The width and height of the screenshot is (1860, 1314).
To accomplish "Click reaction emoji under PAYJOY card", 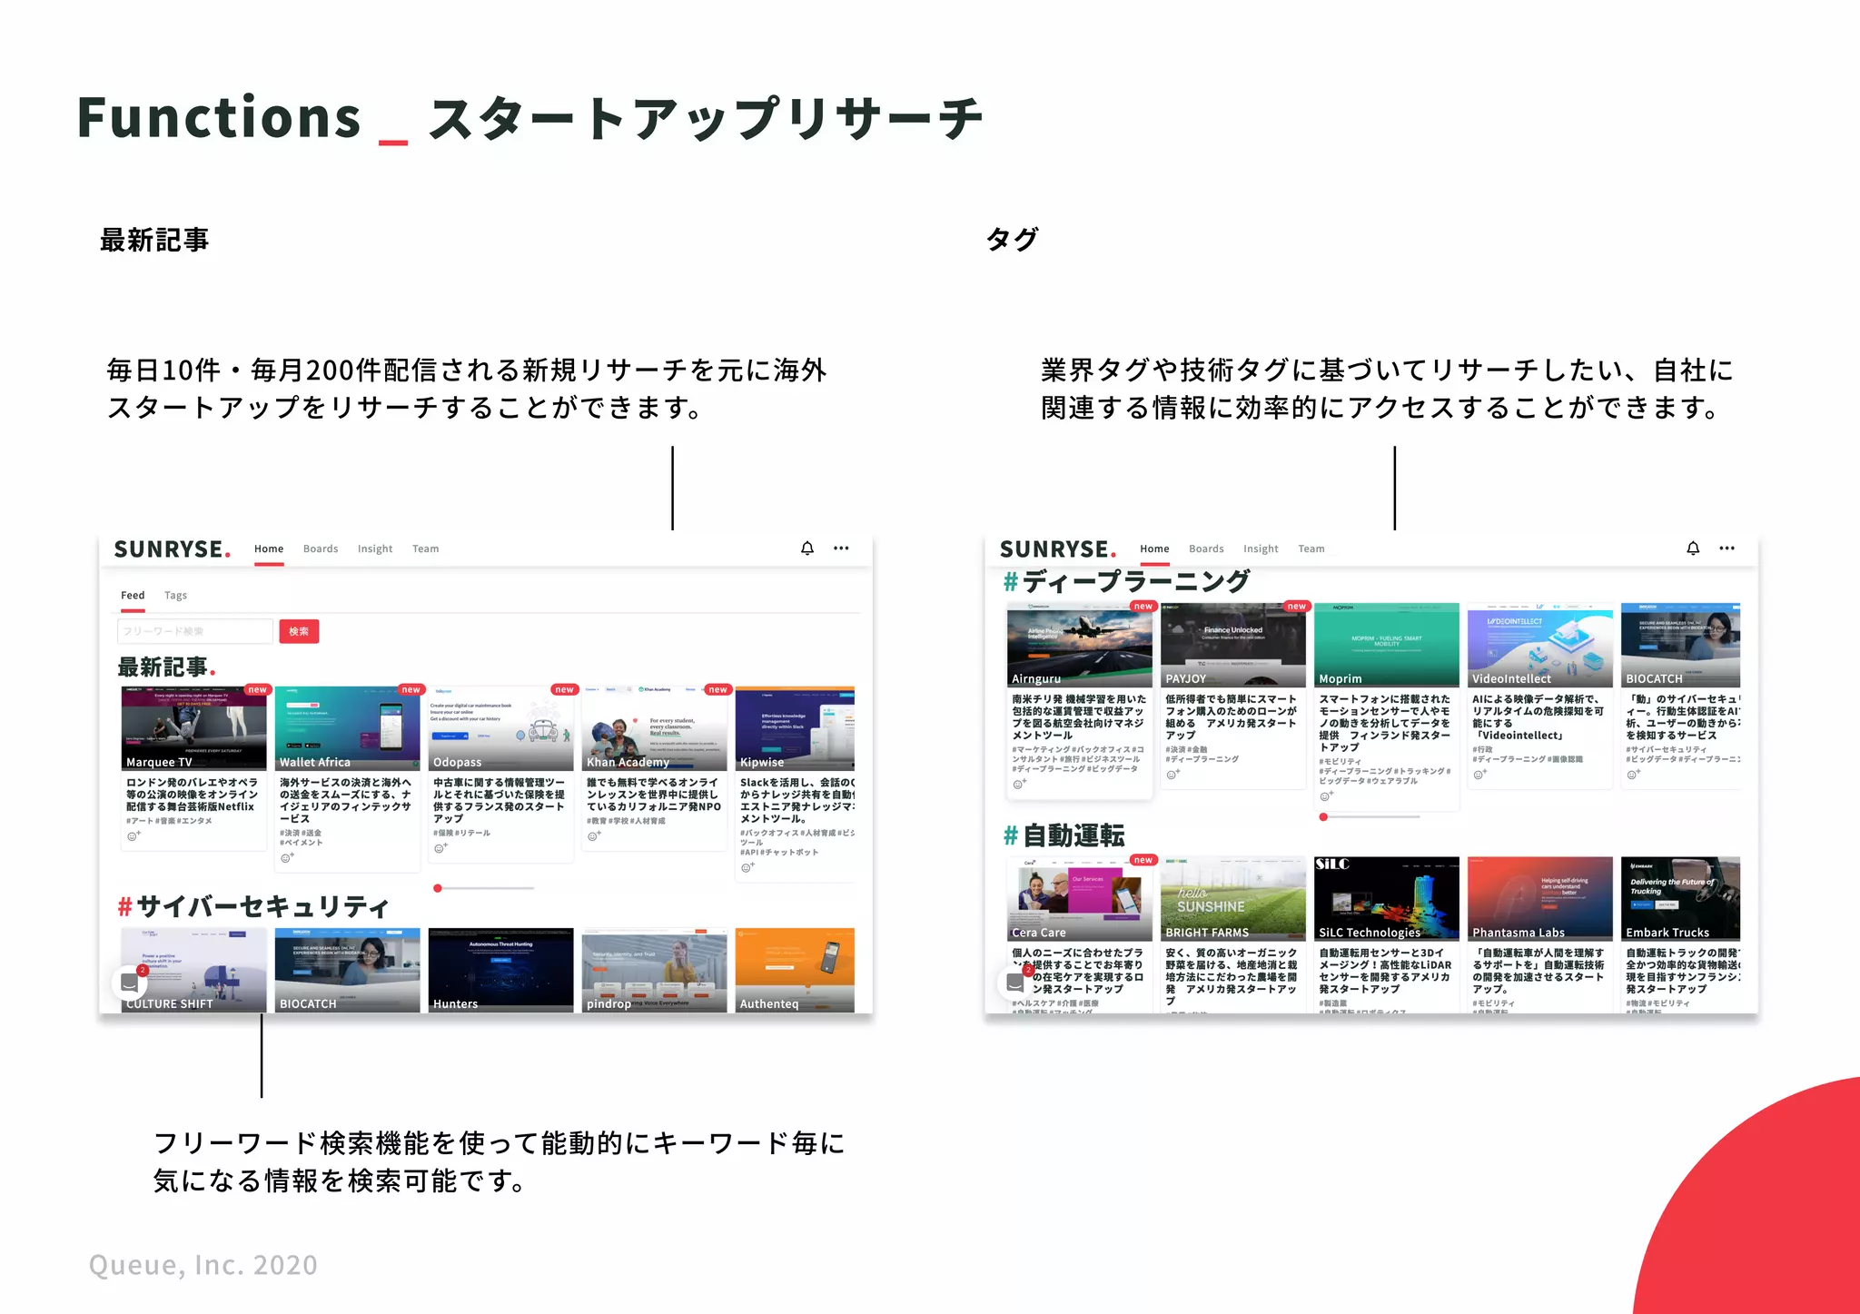I will (1172, 775).
